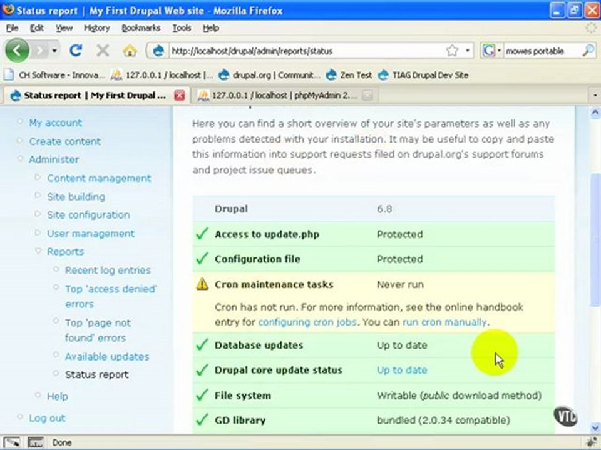Open Top 'page not found' errors report
The width and height of the screenshot is (601, 450).
98,330
